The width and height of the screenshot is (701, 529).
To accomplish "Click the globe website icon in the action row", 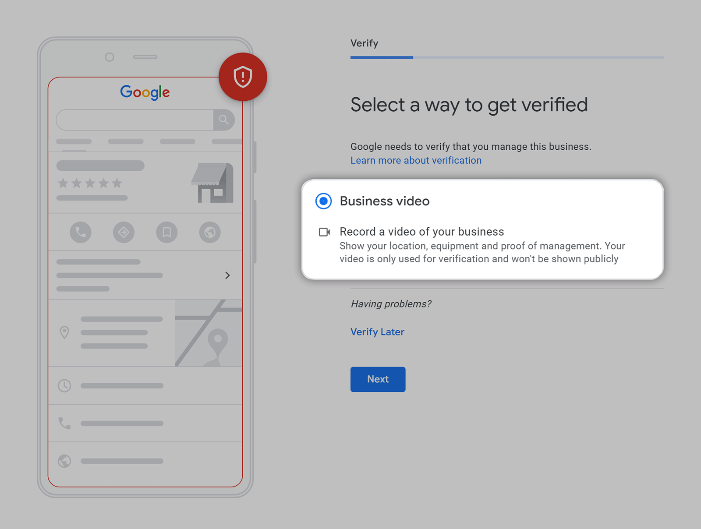I will pyautogui.click(x=209, y=233).
